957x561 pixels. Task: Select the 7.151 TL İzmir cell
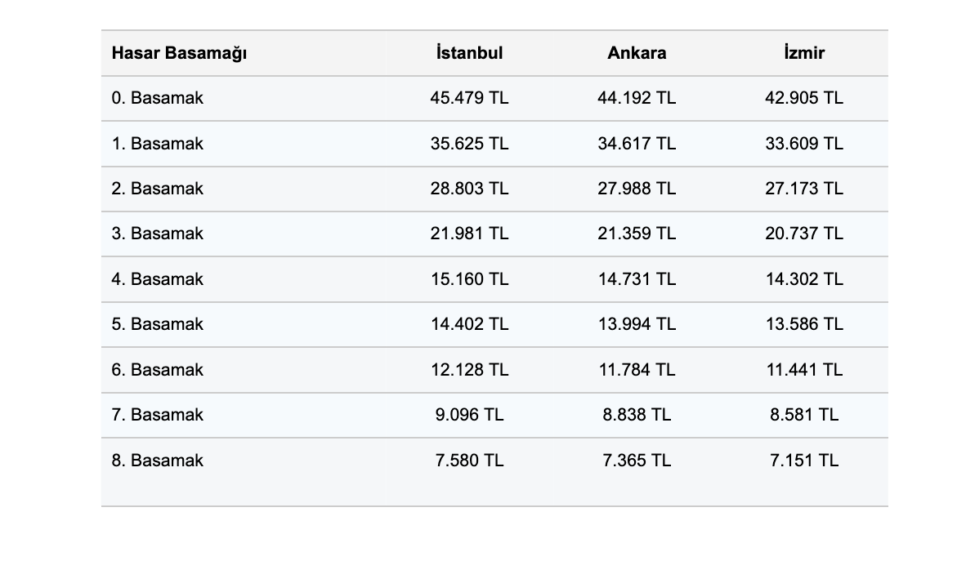[x=803, y=461]
